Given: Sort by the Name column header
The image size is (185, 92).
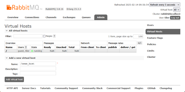Looking at the screenshot, I should click(9, 47).
